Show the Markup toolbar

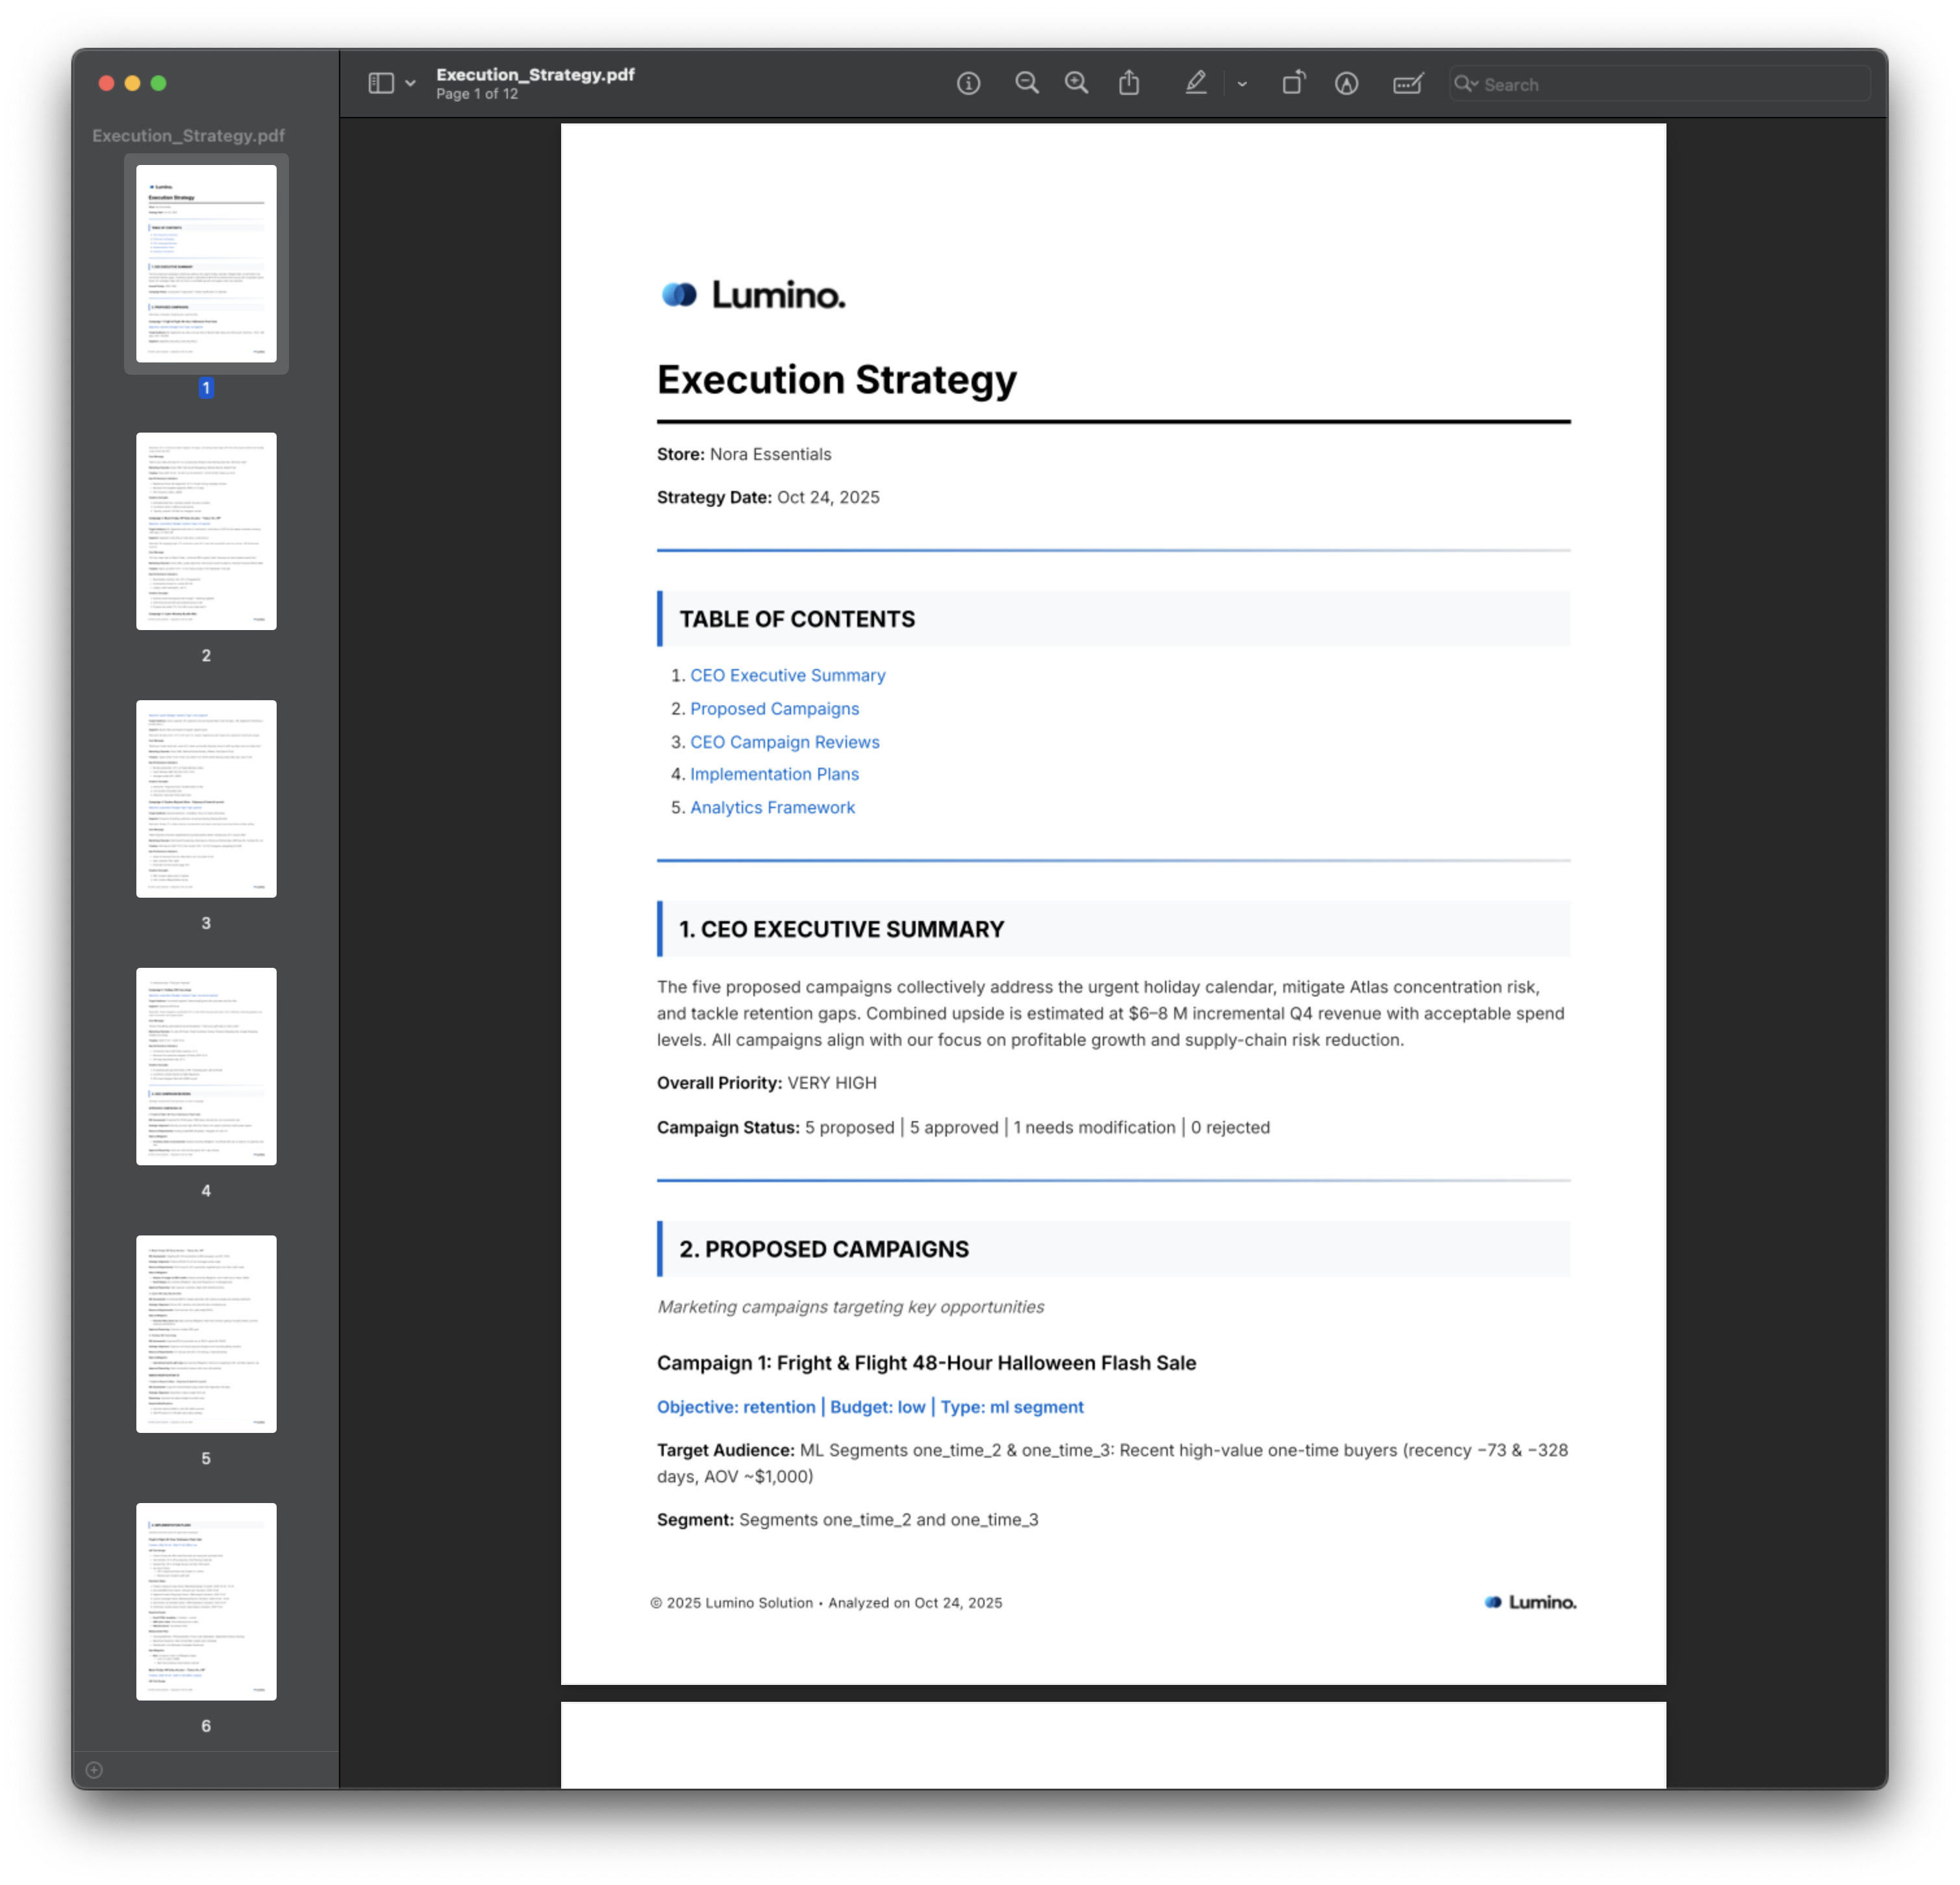[1407, 83]
